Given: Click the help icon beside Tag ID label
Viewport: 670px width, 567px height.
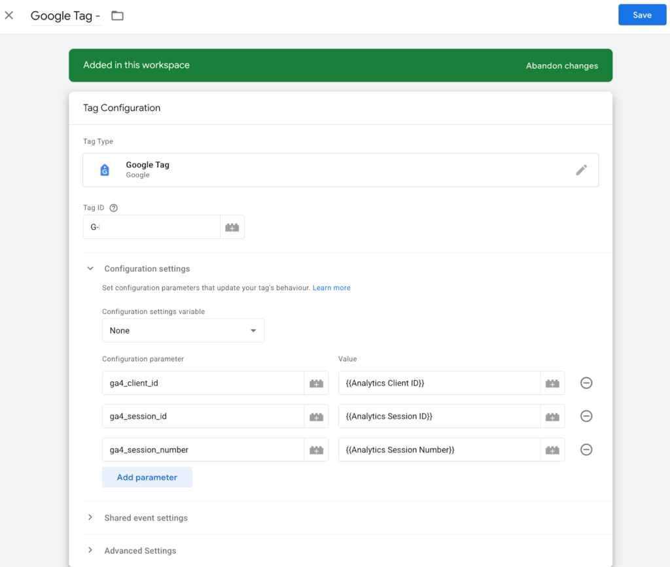Looking at the screenshot, I should click(x=114, y=208).
